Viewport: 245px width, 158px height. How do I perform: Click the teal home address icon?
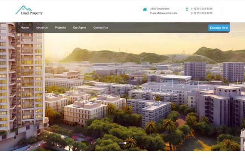point(145,9)
